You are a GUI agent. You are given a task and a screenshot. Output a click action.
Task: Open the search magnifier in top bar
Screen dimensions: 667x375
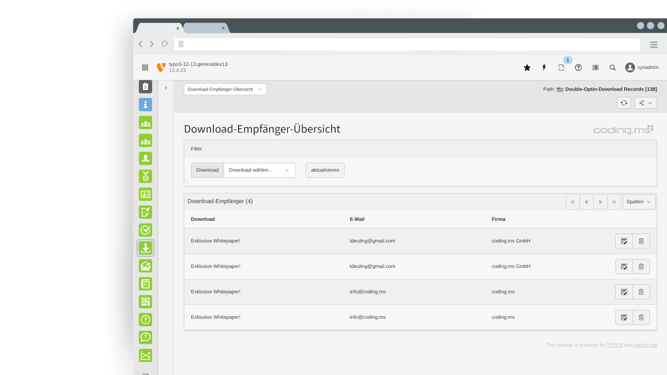612,67
